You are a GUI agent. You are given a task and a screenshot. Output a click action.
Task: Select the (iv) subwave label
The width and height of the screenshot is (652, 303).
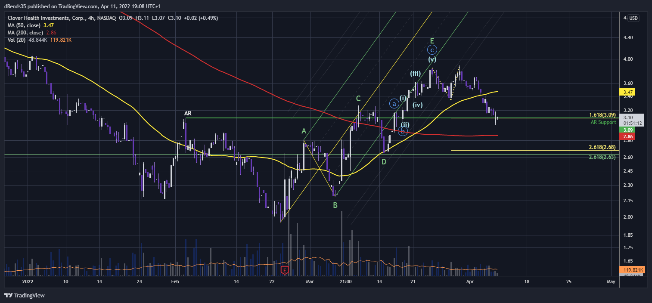click(x=417, y=105)
